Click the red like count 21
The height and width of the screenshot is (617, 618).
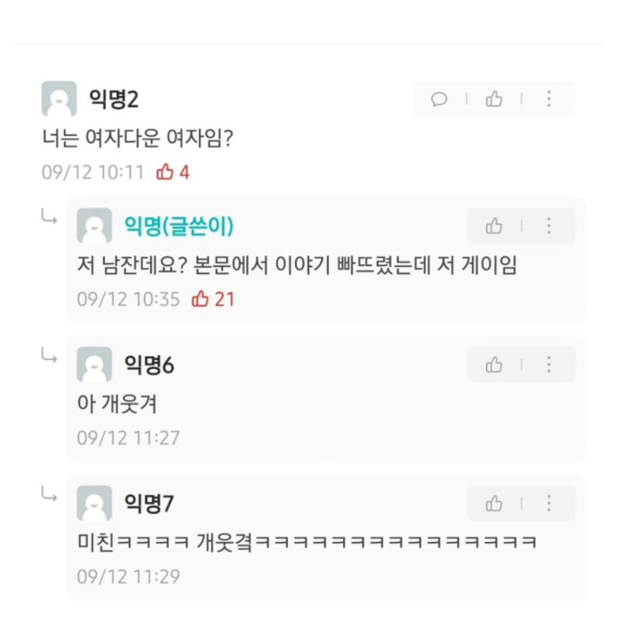[x=214, y=299]
